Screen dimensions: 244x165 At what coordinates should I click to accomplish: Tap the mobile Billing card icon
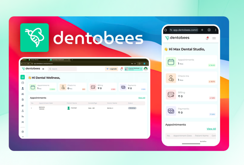tap(171, 95)
